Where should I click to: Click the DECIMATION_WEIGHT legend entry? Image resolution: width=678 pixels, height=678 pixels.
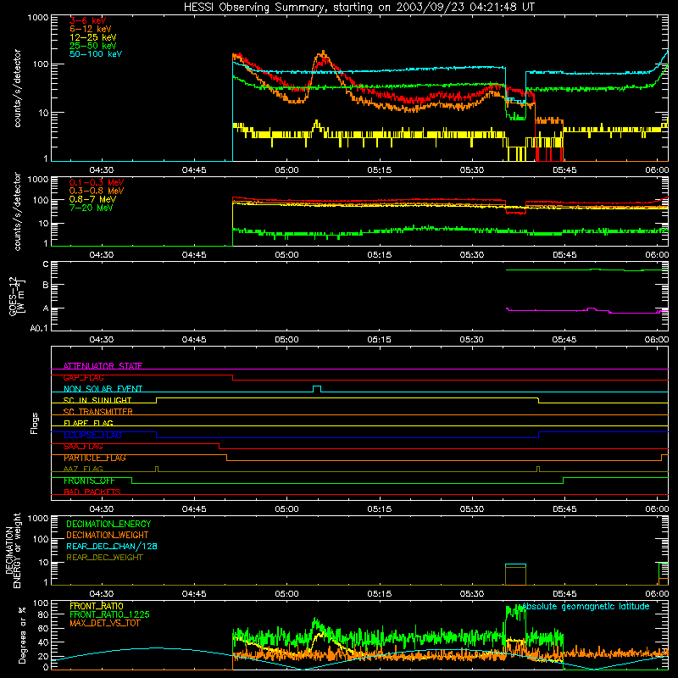pos(108,535)
